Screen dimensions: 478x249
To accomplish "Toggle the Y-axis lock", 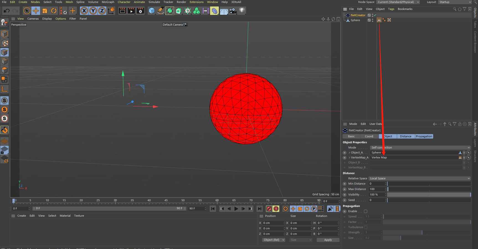I will (93, 11).
